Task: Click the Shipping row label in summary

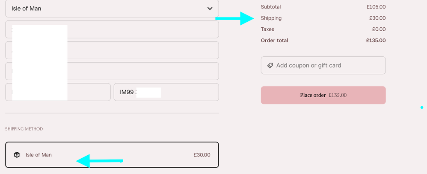Action: tap(271, 18)
